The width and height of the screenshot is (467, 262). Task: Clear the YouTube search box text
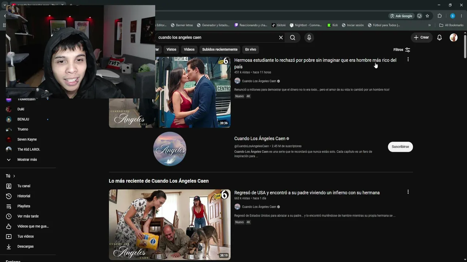click(x=281, y=37)
